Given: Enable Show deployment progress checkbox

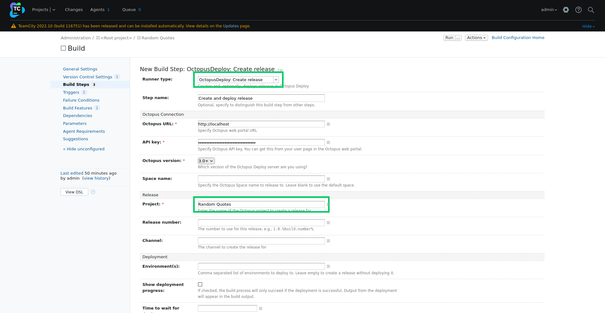Looking at the screenshot, I should coord(200,284).
